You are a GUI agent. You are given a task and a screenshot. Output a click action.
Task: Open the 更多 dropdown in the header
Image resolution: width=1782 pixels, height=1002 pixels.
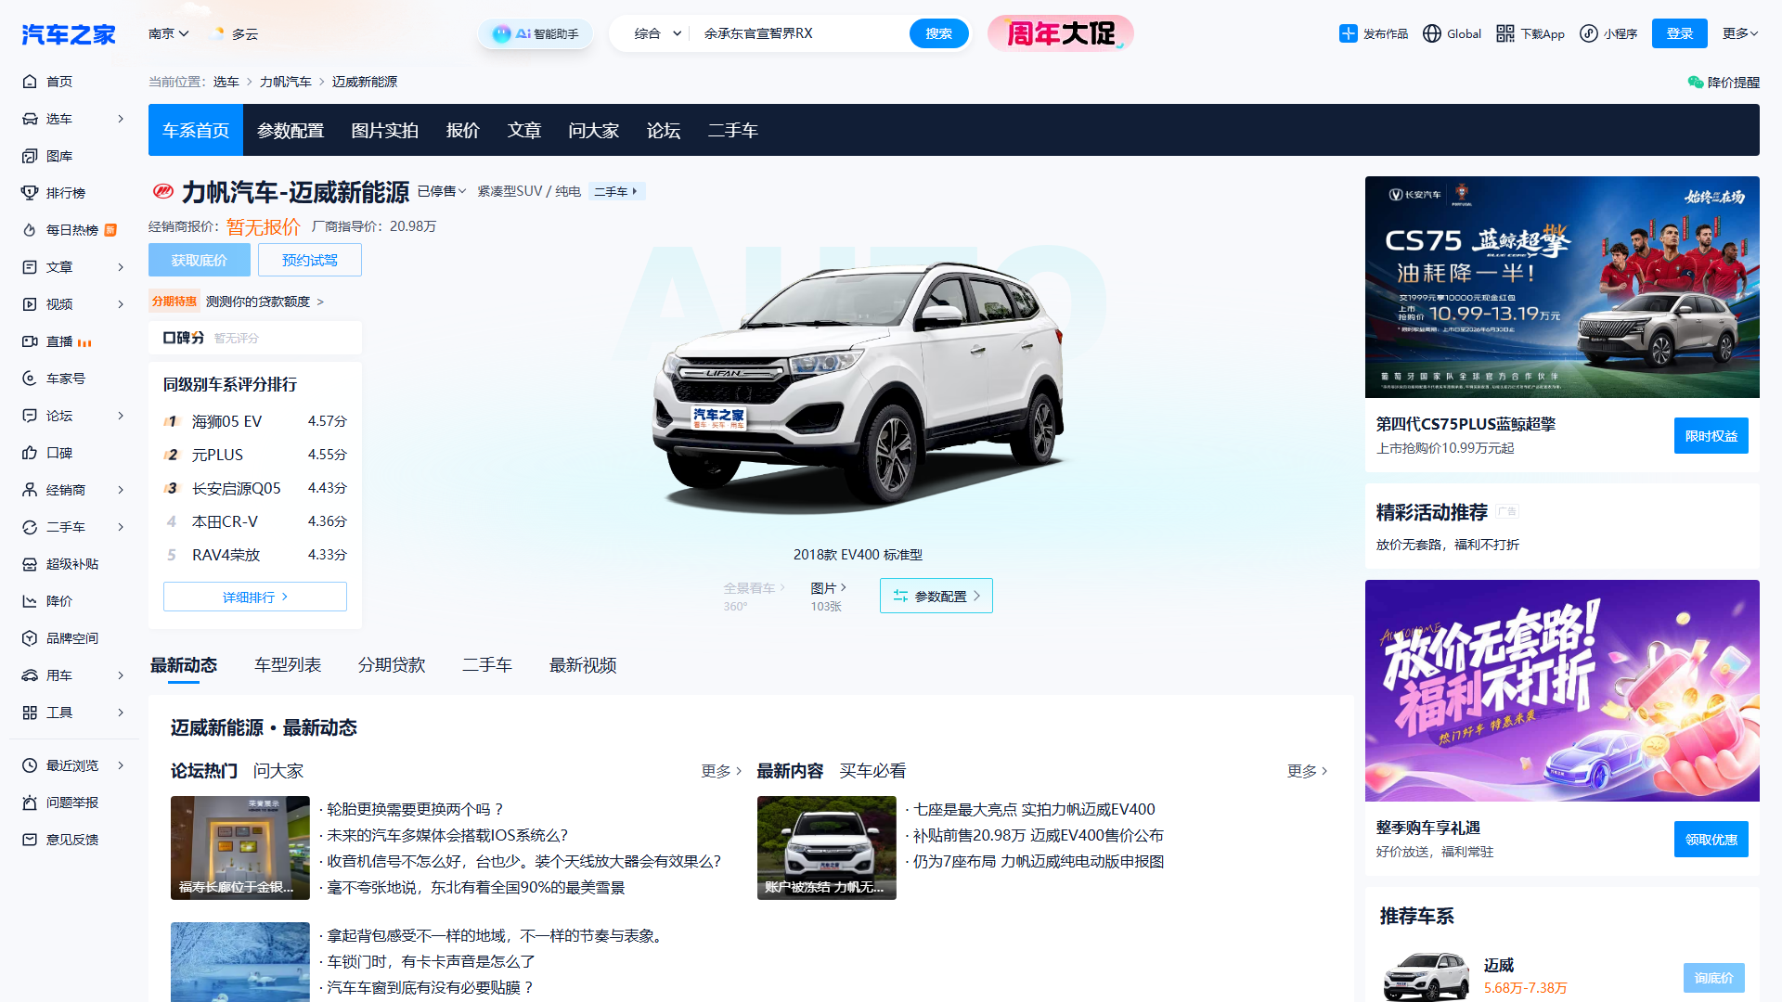click(x=1740, y=33)
